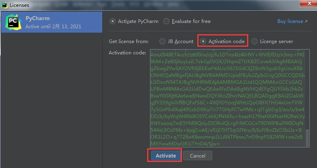Open the Buy license link
317x168 pixels.
[290, 21]
